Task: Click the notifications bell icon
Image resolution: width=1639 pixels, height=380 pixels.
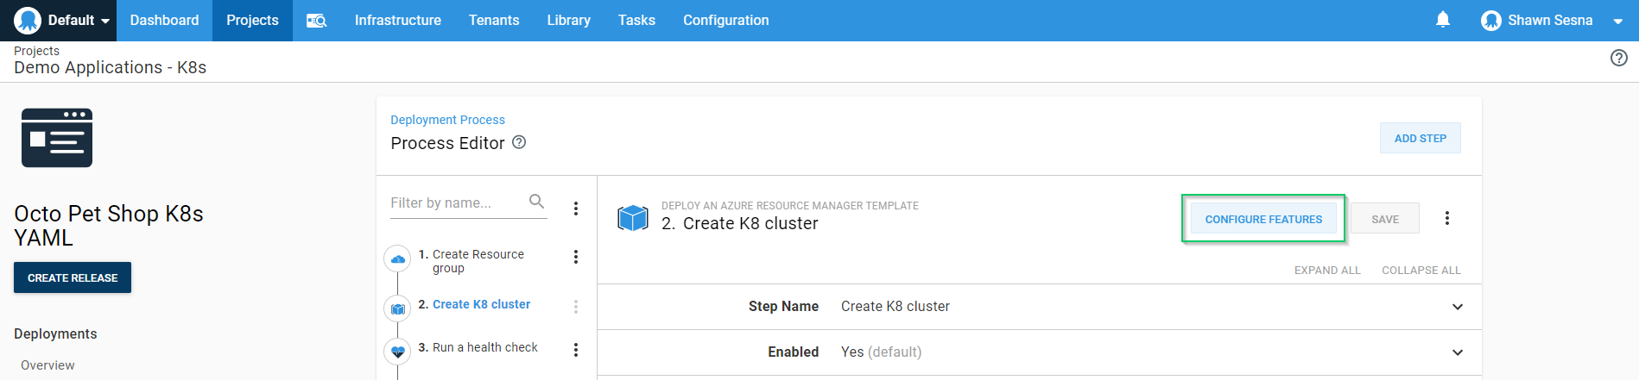Action: pyautogui.click(x=1442, y=20)
